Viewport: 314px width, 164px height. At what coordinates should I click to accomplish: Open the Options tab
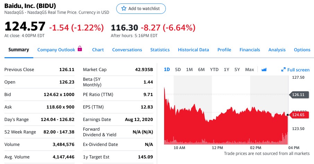[x=302, y=50]
